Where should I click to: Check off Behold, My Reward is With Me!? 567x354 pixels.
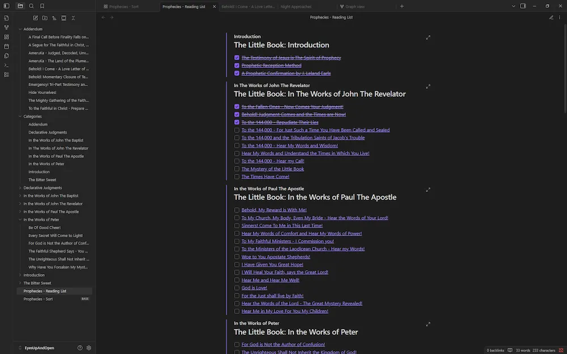click(x=236, y=210)
